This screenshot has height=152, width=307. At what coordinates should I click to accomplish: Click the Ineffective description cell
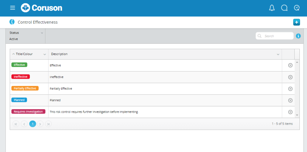point(165,77)
